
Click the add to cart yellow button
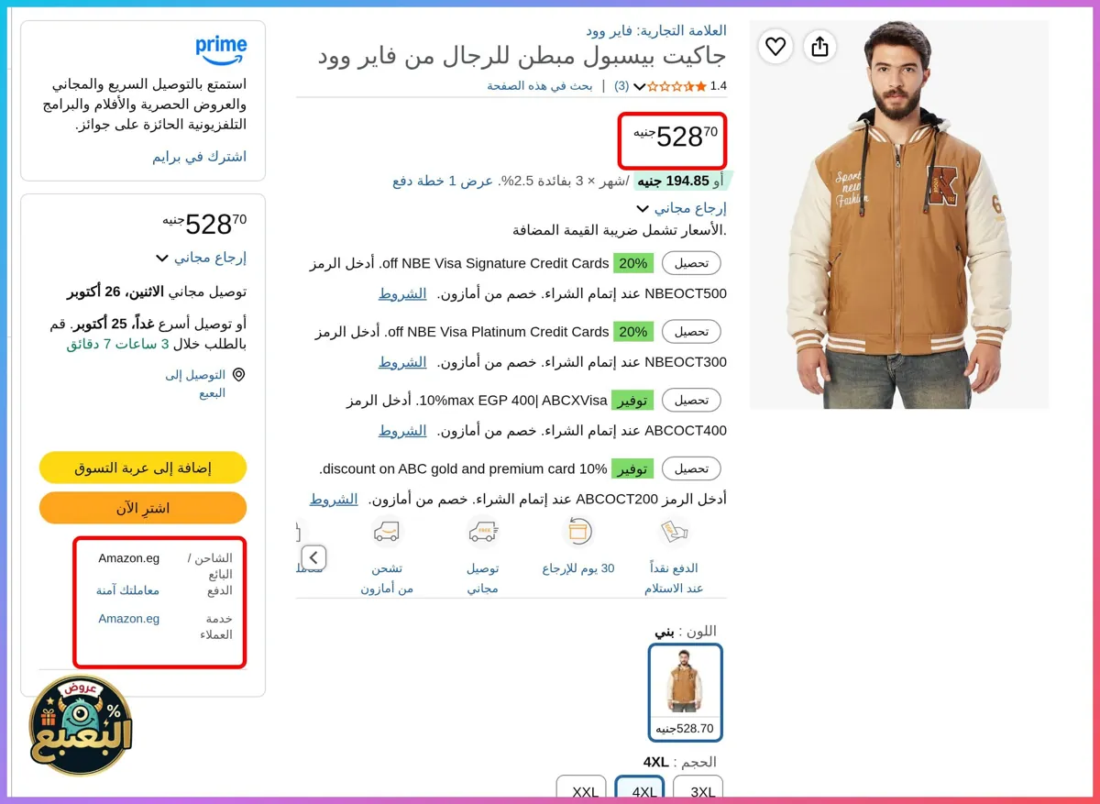point(143,468)
